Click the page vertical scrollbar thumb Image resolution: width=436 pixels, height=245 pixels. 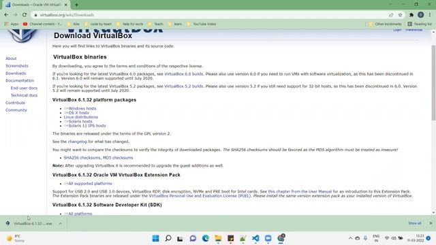pyautogui.click(x=433, y=83)
